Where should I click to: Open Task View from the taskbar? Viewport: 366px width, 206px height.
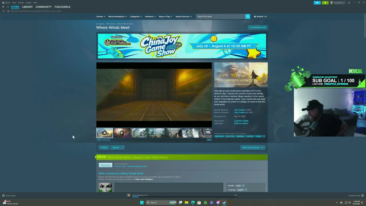click(x=180, y=203)
